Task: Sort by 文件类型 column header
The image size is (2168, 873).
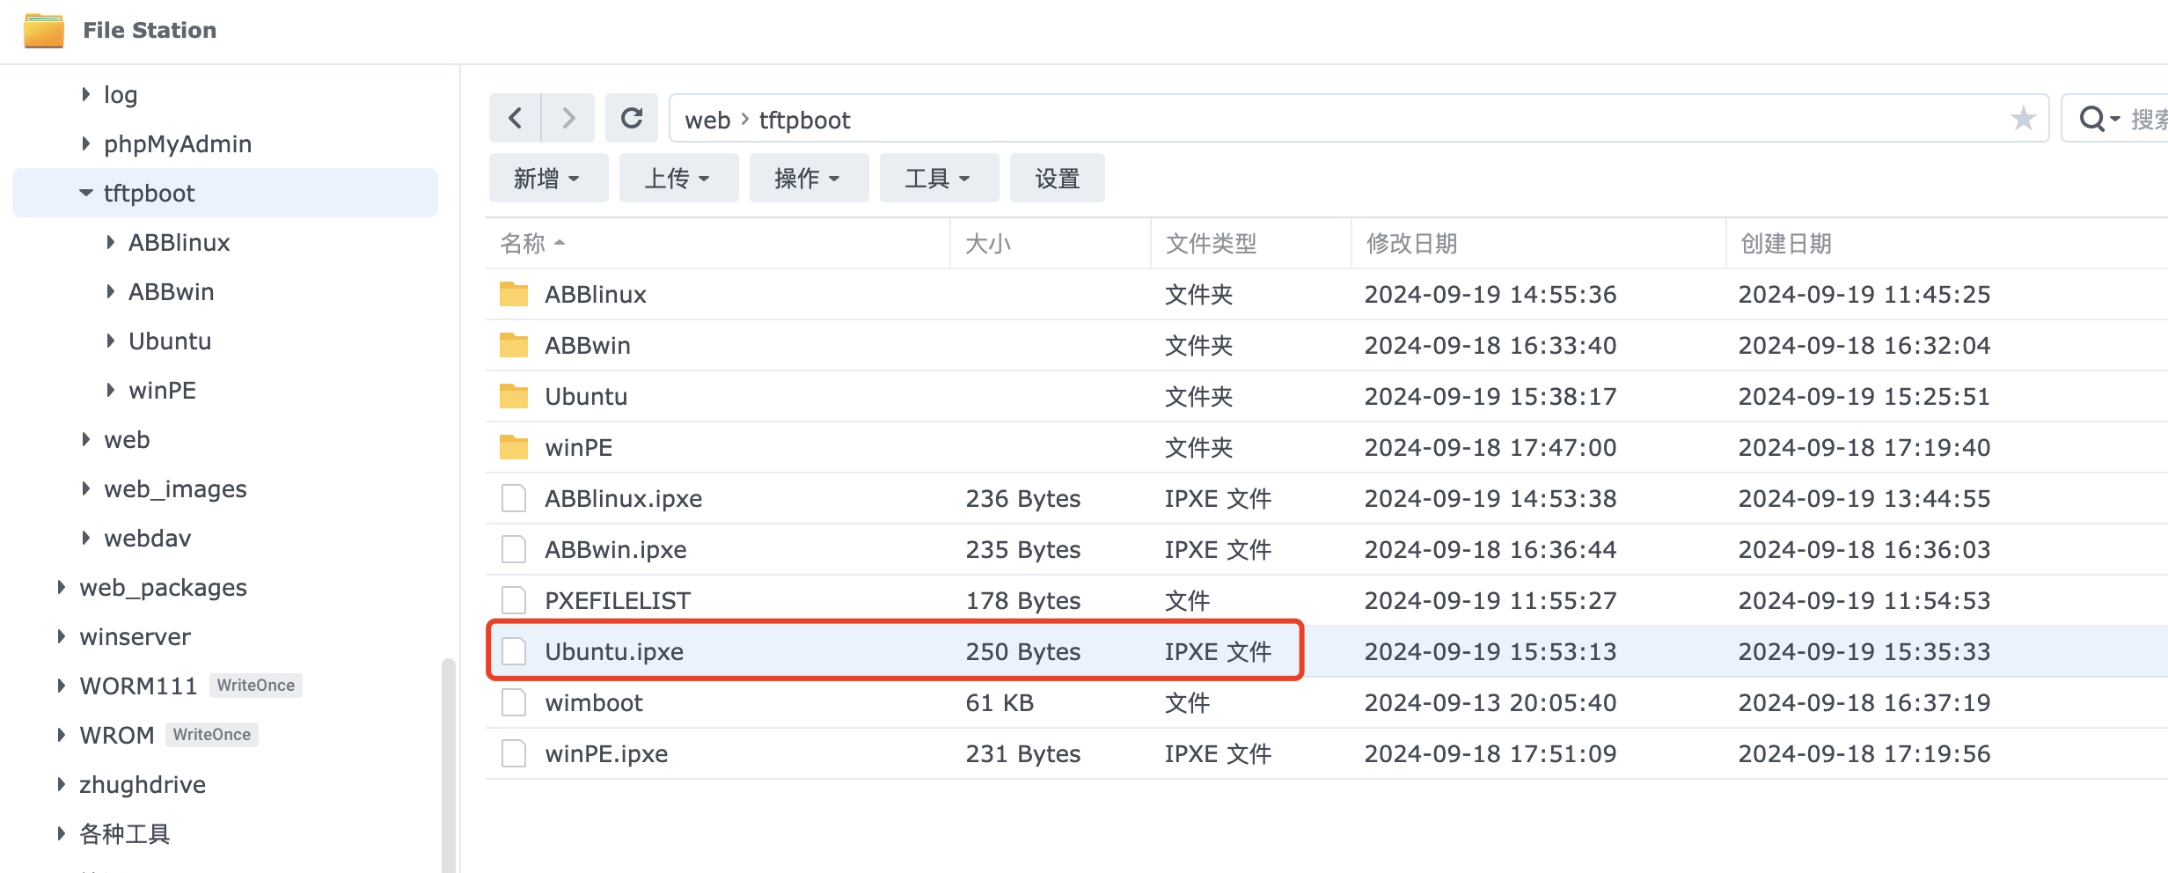Action: point(1250,243)
